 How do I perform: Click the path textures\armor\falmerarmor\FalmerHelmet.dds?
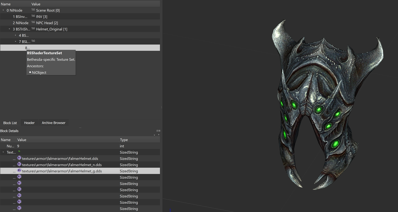60,158
